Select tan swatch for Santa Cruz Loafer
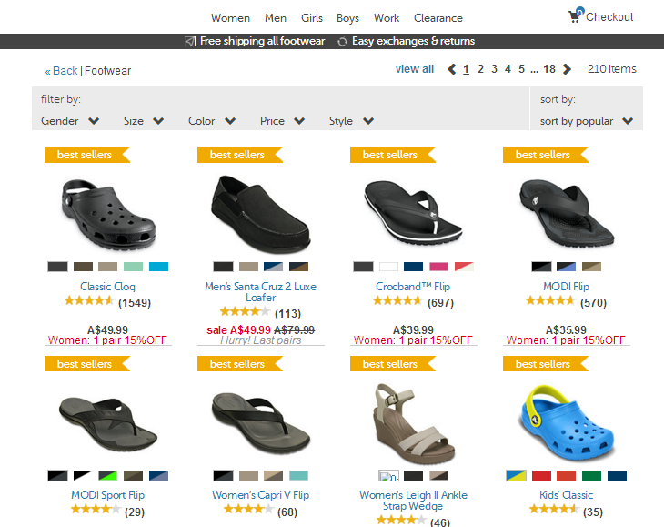Viewport: 664px width, 527px height. tap(248, 267)
